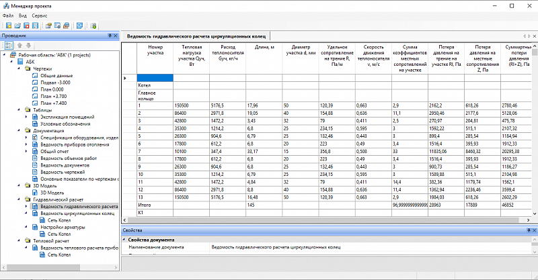
Task: Click the empty highlighted cell in Номер участка column
Action: pos(155,78)
